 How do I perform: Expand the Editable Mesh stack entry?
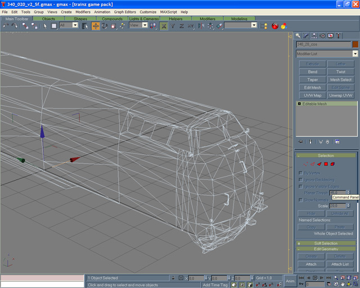[x=299, y=104]
